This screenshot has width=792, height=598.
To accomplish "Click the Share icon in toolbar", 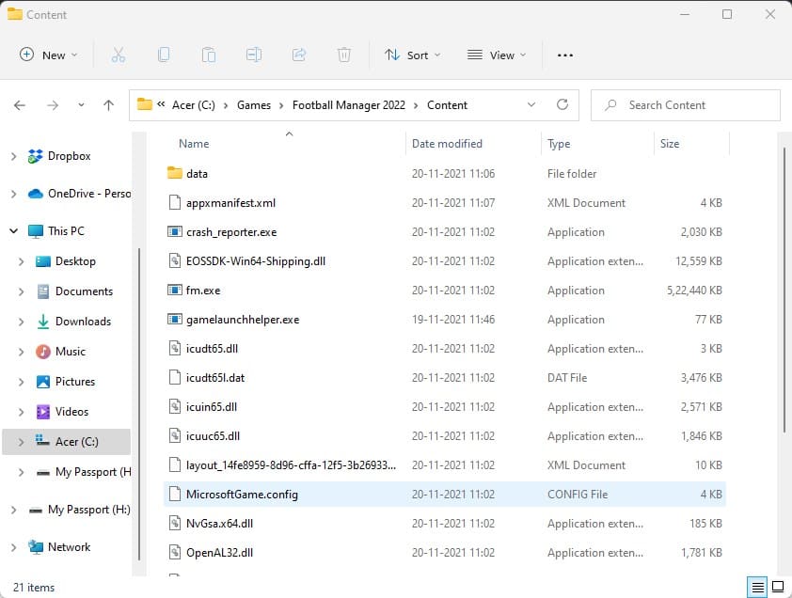I will coord(299,55).
